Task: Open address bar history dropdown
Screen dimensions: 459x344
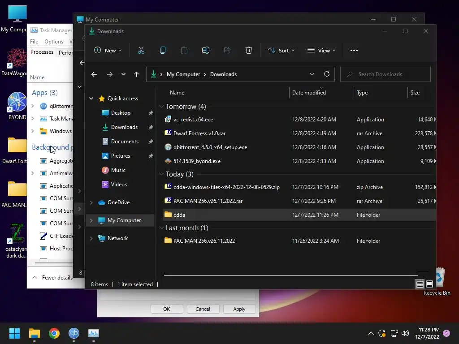Action: click(x=312, y=74)
